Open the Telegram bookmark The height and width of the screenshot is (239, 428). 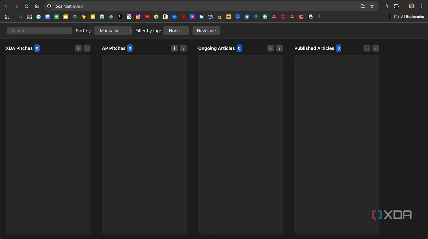pos(247,17)
